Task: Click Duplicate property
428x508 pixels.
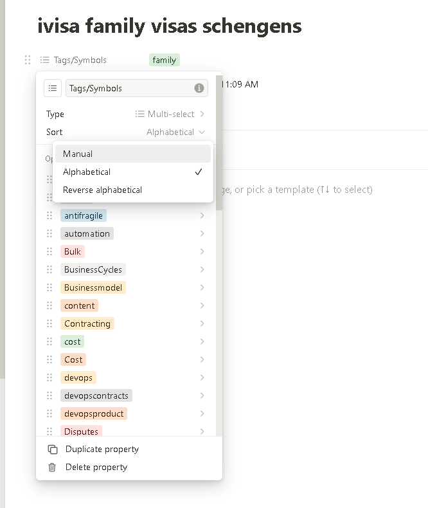Action: (x=129, y=449)
